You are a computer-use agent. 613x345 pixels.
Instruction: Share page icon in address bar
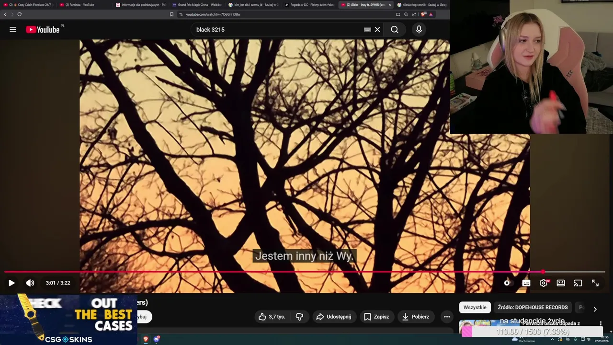[x=414, y=14]
